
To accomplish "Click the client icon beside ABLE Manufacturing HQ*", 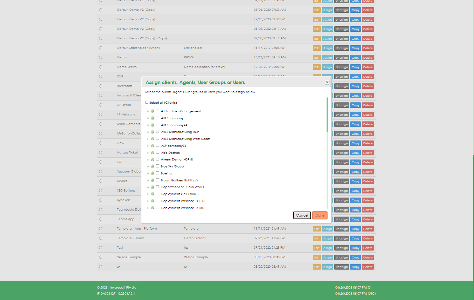I will pyautogui.click(x=152, y=132).
